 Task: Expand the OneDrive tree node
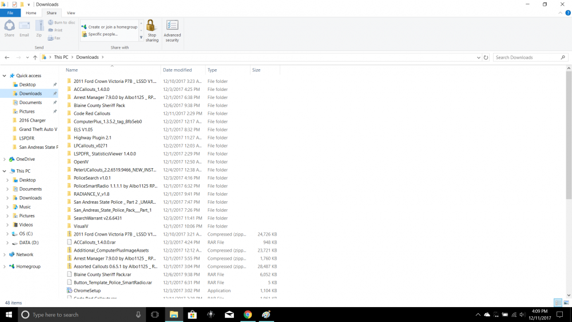pos(5,160)
